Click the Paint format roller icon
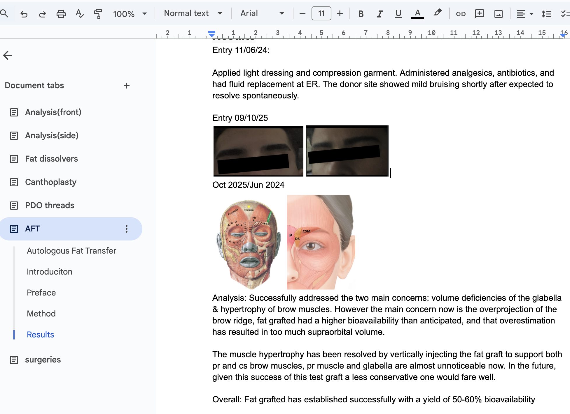The image size is (570, 414). click(98, 14)
